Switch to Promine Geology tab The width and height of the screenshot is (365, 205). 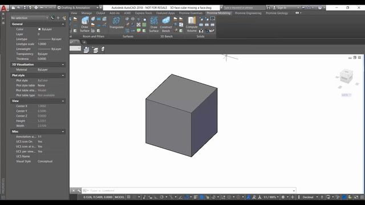click(277, 13)
